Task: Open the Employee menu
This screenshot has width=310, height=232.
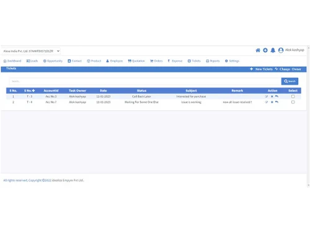Action: tap(115, 61)
